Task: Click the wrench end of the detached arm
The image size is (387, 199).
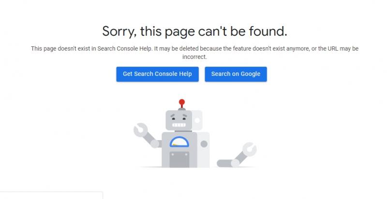Action: (x=250, y=149)
